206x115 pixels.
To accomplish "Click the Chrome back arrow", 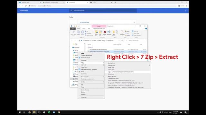I will tap(19, 6).
